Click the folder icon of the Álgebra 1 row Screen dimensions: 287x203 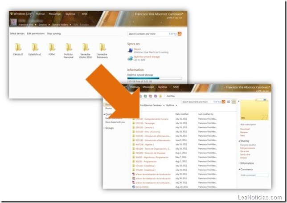pyautogui.click(x=134, y=144)
